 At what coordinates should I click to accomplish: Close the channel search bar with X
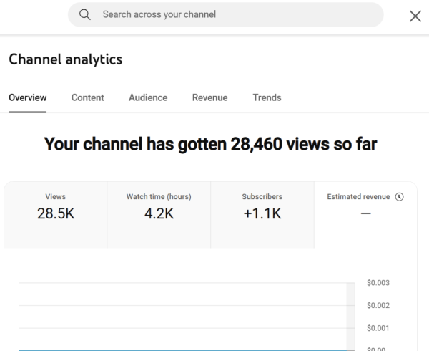pos(414,16)
